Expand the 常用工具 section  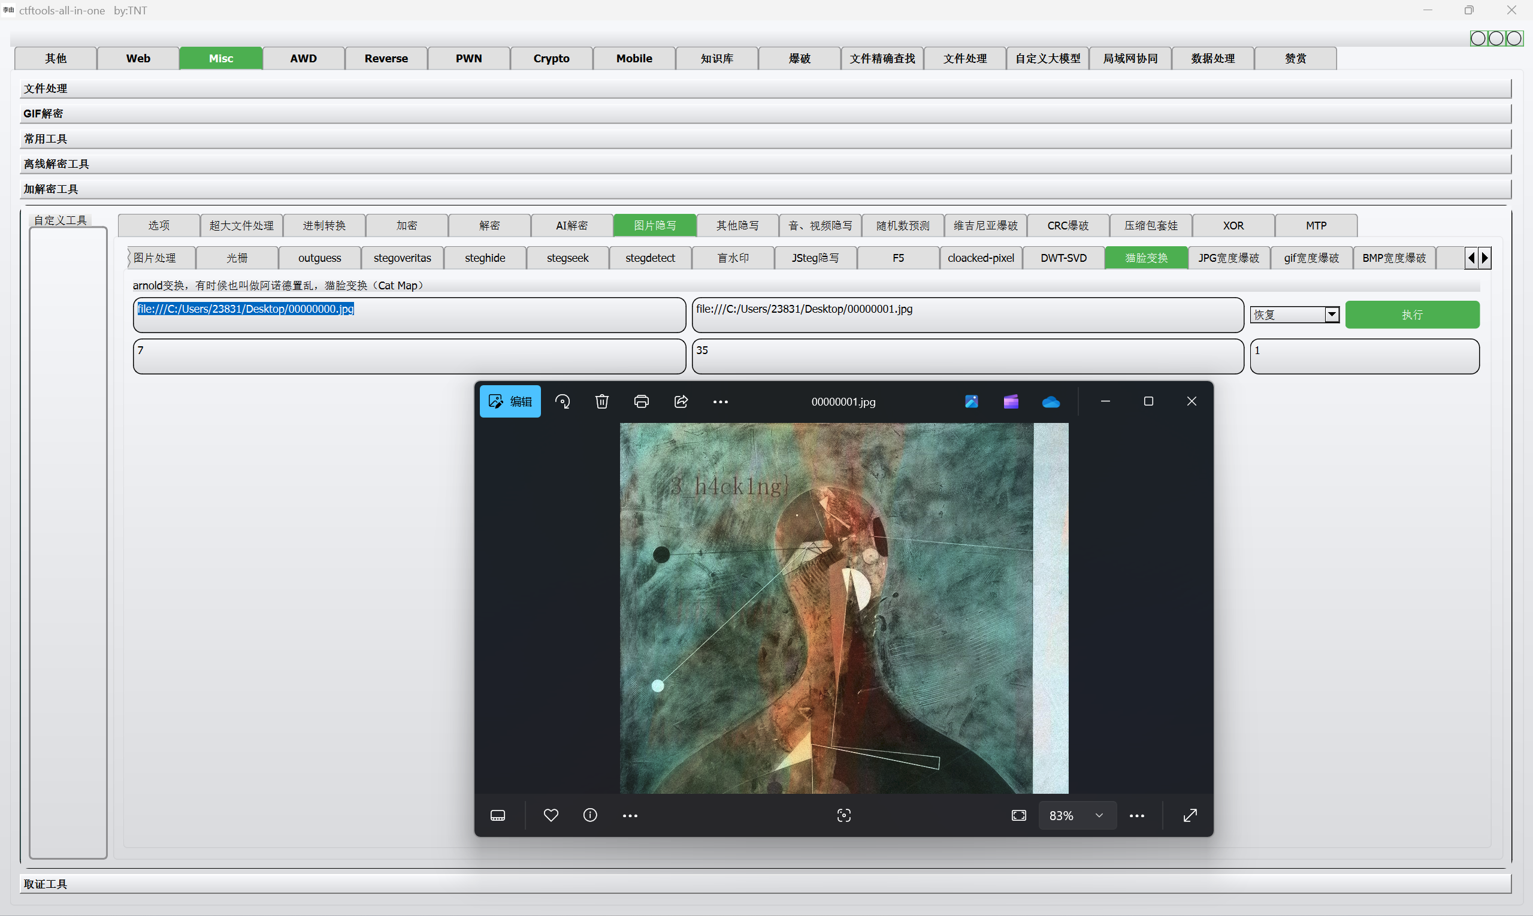(x=765, y=139)
